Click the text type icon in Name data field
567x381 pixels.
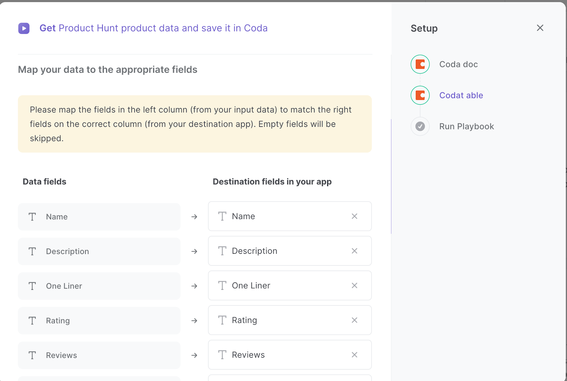(32, 217)
